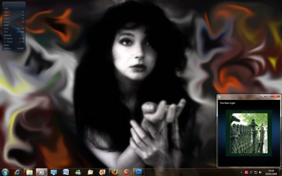The image size is (282, 176).
Task: Click the Show Desktop strip at taskbar end
Action: pyautogui.click(x=280, y=172)
